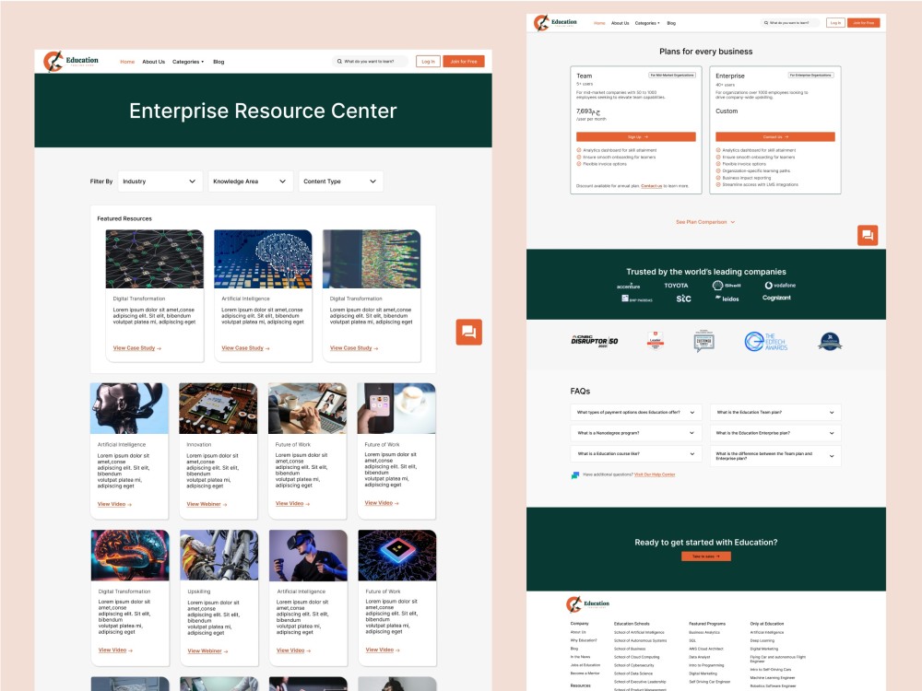
Task: Go to Home in Plans page navigation
Action: (x=599, y=23)
